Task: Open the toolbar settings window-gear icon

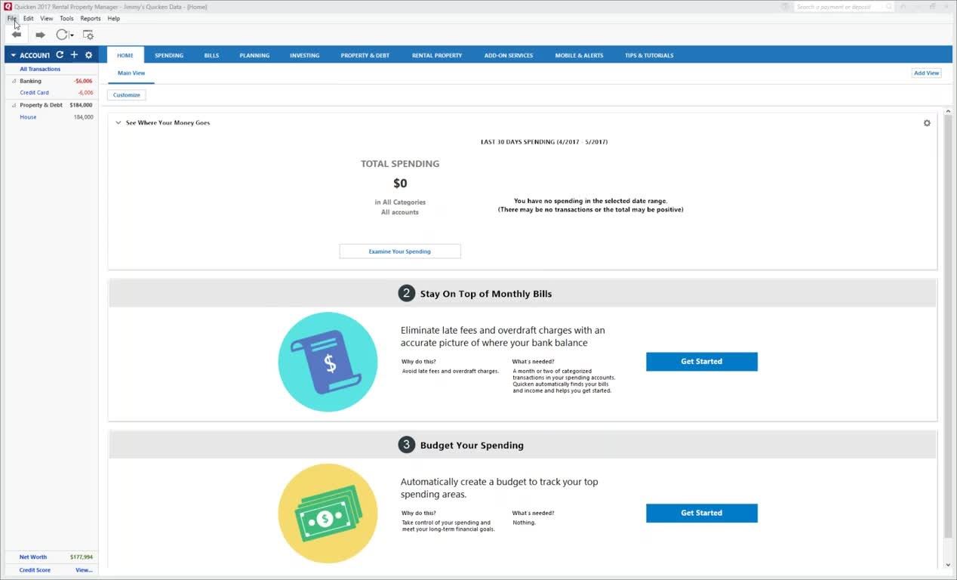Action: click(88, 35)
